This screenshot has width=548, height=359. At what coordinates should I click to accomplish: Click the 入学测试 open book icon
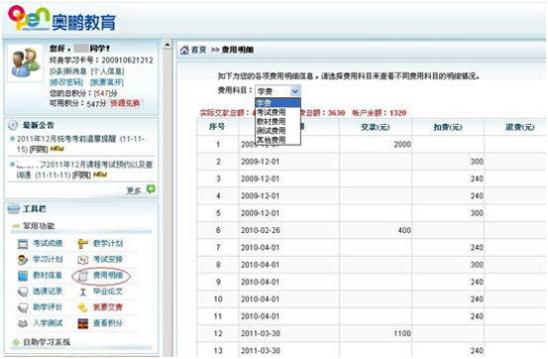(23, 323)
